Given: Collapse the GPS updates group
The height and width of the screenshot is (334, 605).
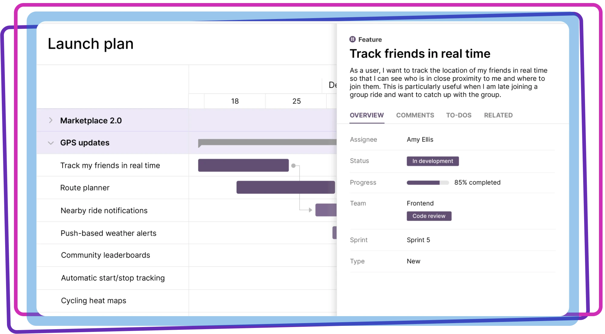Looking at the screenshot, I should [51, 142].
